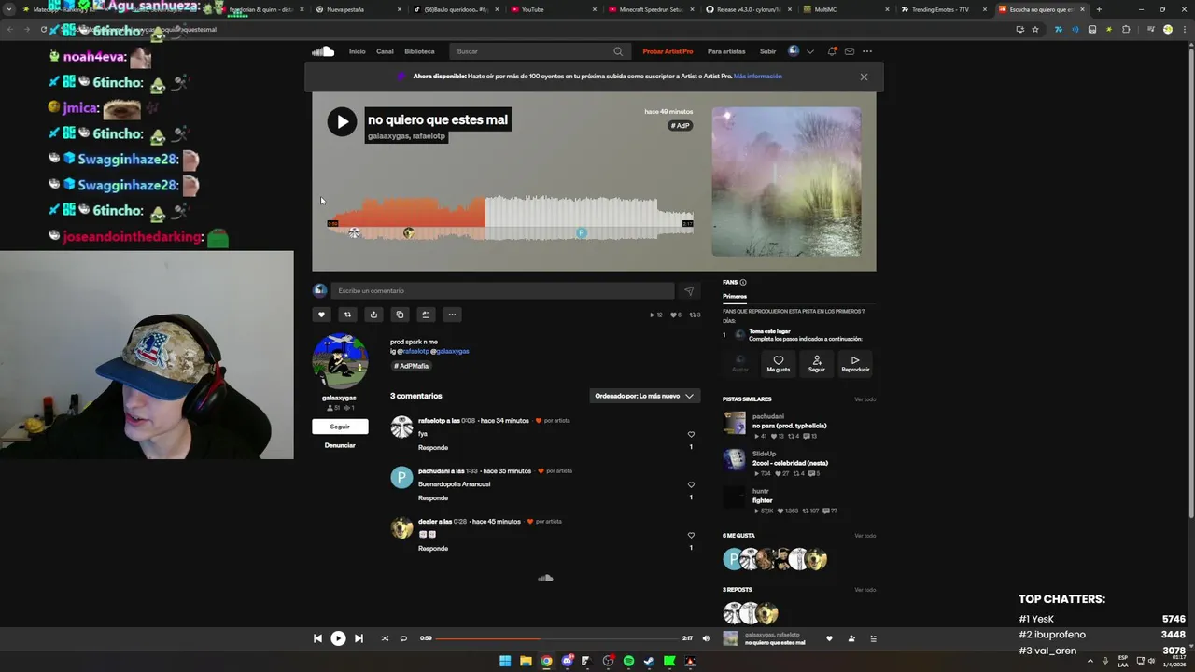This screenshot has width=1195, height=672.
Task: Seek within the large track waveform
Action: pyautogui.click(x=510, y=218)
